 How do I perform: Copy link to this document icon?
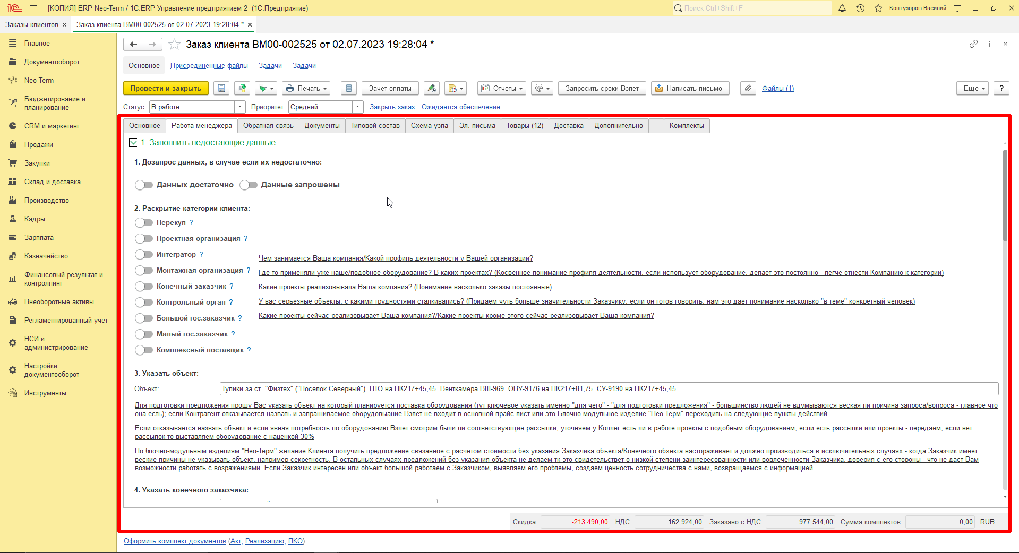click(x=973, y=44)
